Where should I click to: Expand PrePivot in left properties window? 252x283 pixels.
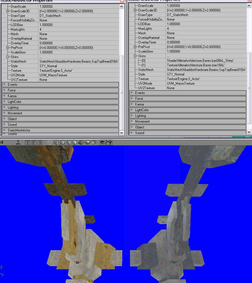coord(8,48)
